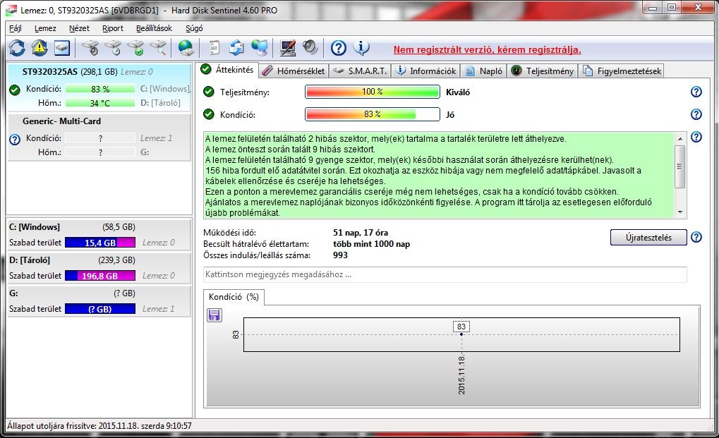719x438 pixels.
Task: Click the monitor with brush configuration icon
Action: coord(287,48)
